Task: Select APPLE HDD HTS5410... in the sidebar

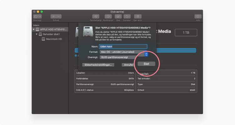Action: point(50,29)
